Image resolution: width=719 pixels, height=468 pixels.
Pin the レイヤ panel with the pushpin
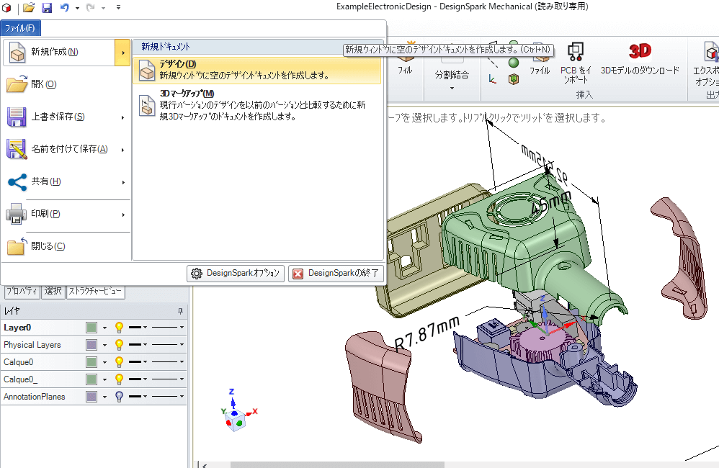[180, 311]
